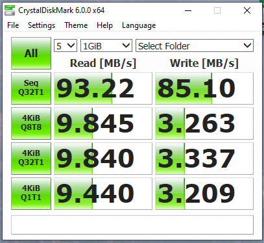Screen dimensions: 264x243
Task: Start the 4KiB Q8T8 test
Action: (x=31, y=123)
